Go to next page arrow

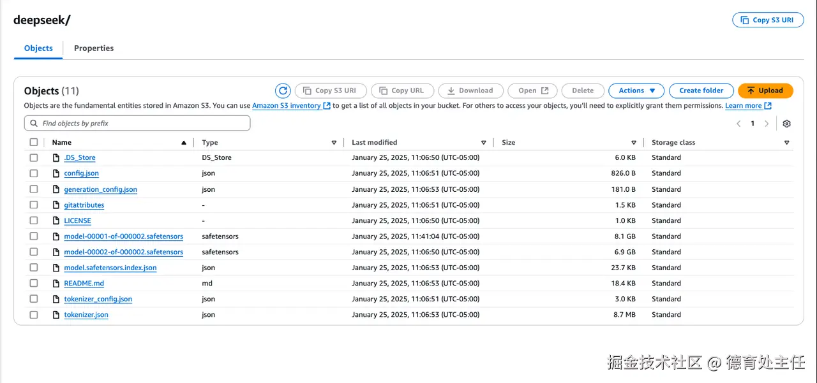767,124
